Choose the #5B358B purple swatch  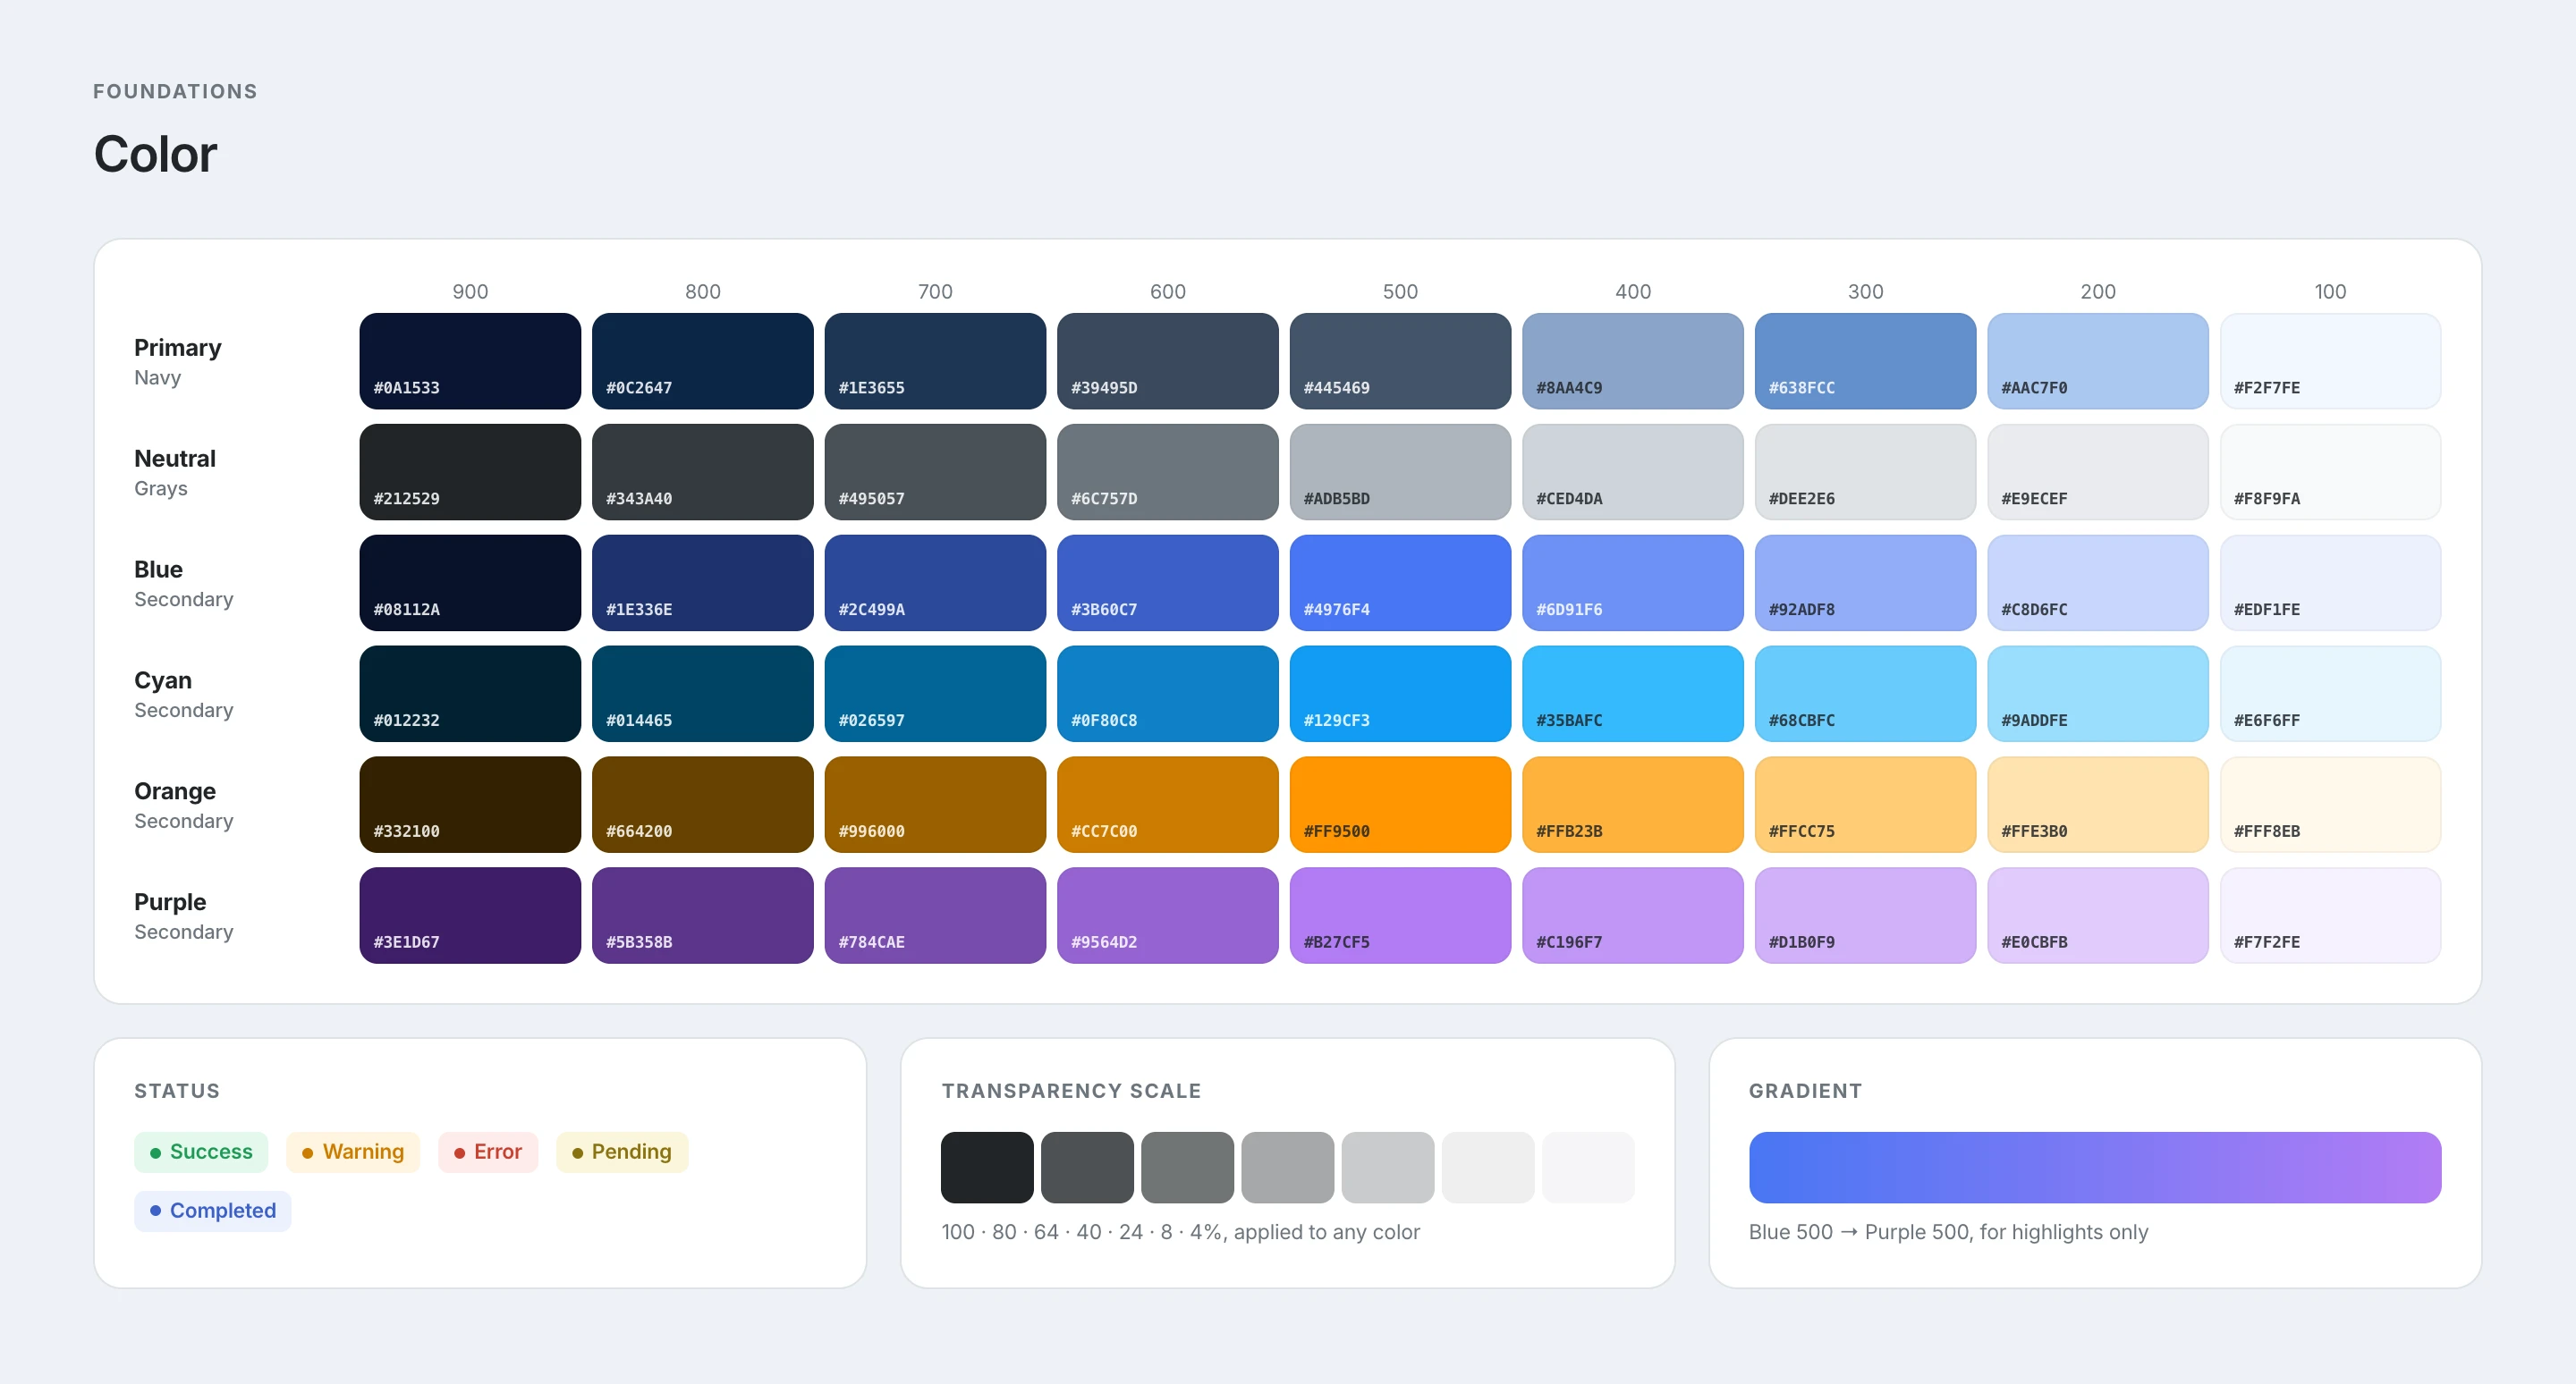click(702, 916)
